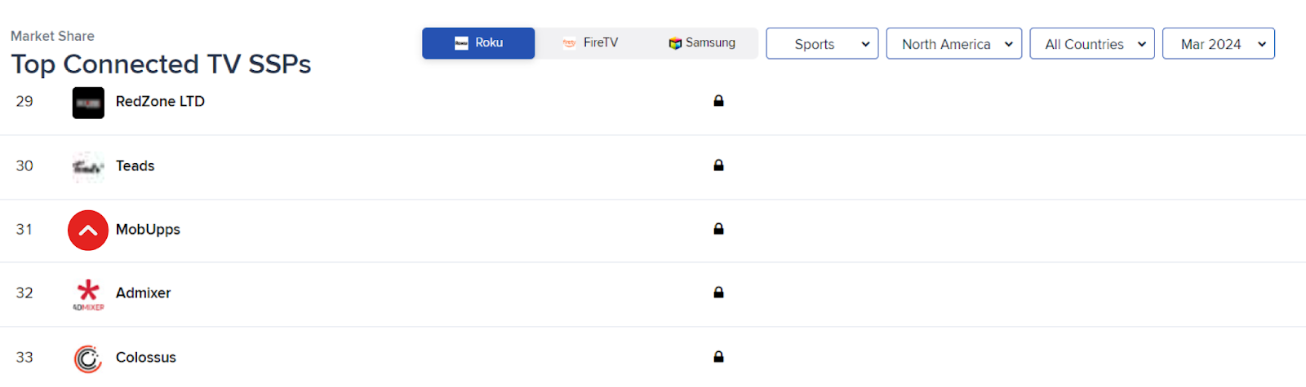Open the MobUpps company name link
Viewport: 1306px width, 387px height.
148,230
